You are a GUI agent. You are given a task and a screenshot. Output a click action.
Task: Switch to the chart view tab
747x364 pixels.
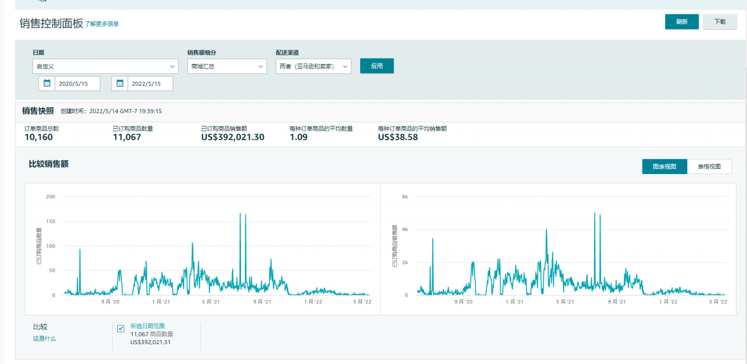(664, 166)
